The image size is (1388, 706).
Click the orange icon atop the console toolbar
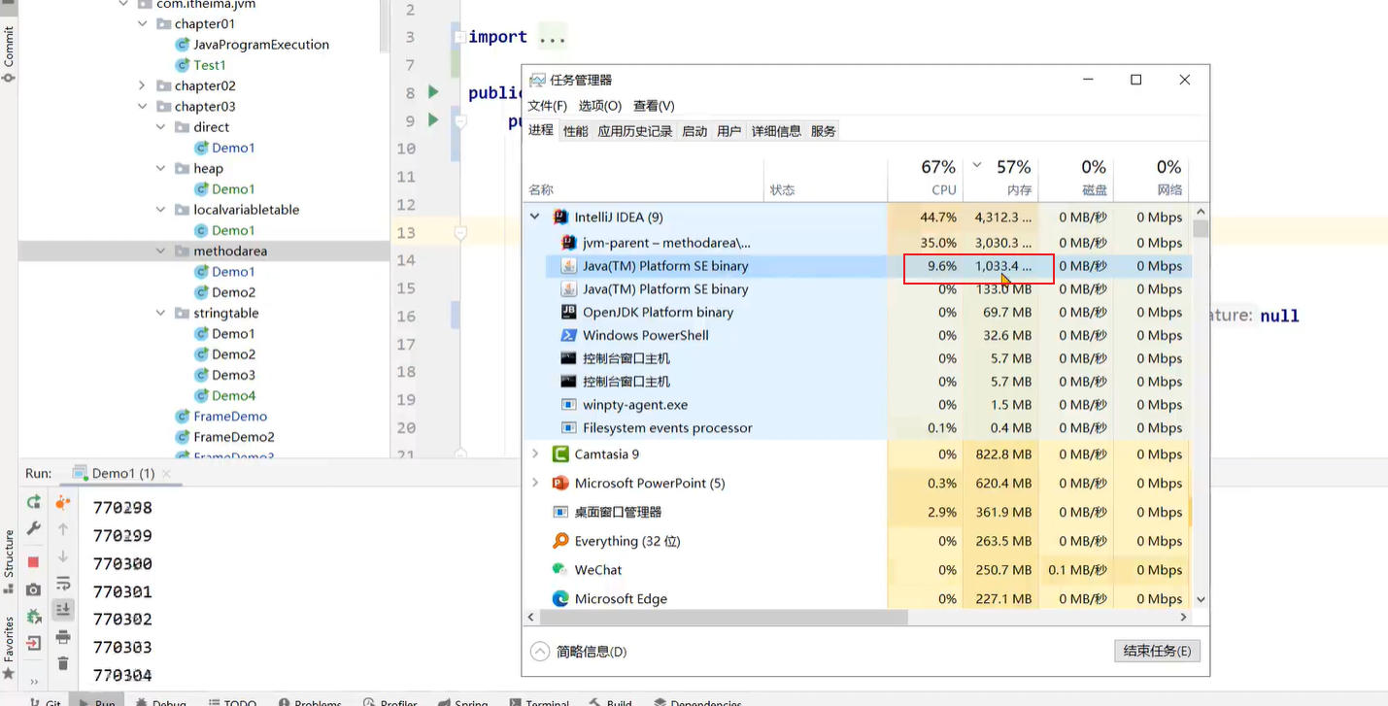click(63, 502)
